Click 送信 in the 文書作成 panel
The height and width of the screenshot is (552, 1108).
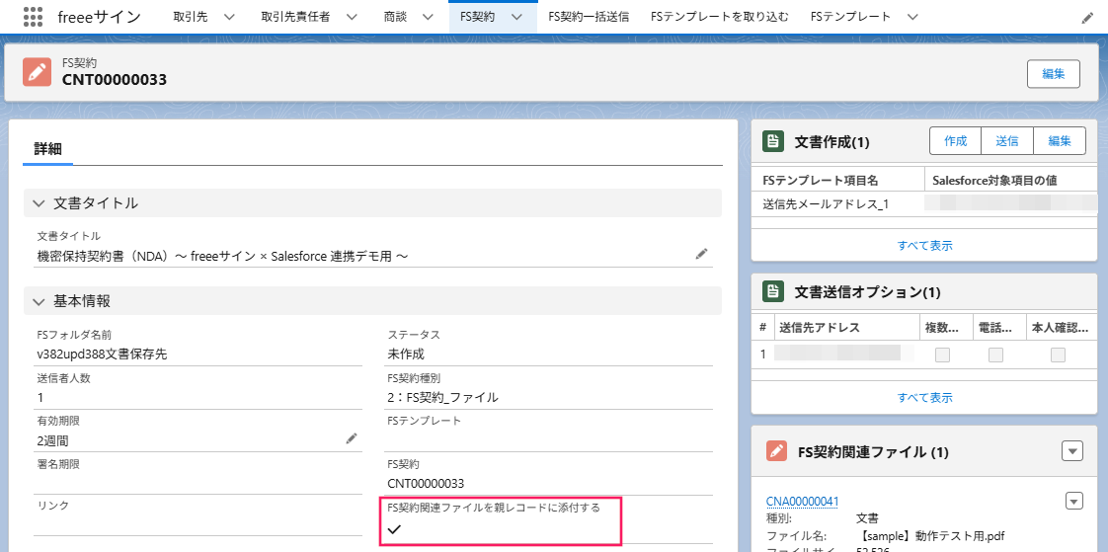click(1007, 140)
